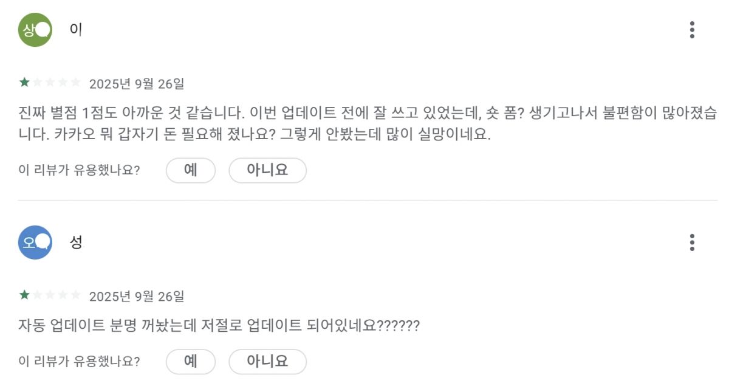729x389 pixels.
Task: Click reviewer name 성
Action: 76,243
